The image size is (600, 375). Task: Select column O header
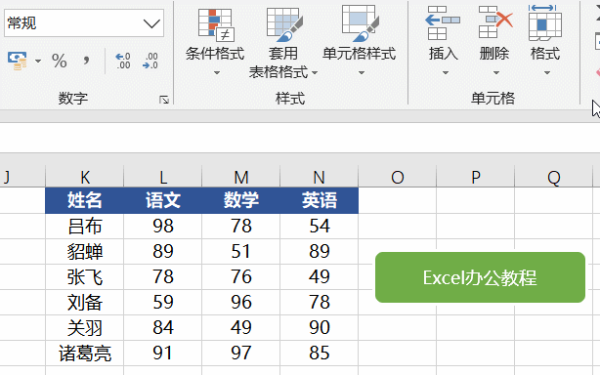pos(397,177)
